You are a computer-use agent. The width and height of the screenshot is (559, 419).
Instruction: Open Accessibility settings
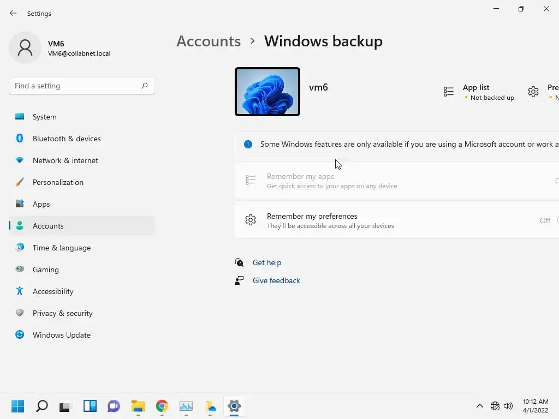pyautogui.click(x=82, y=291)
